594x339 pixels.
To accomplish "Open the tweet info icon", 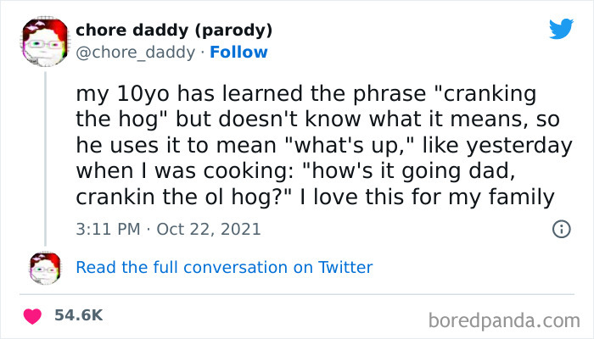I will click(x=560, y=229).
